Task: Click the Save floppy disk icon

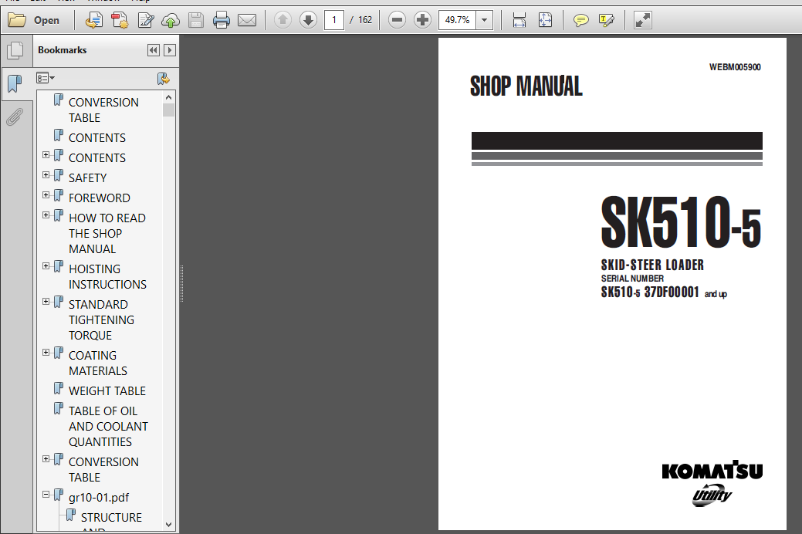Action: point(196,21)
